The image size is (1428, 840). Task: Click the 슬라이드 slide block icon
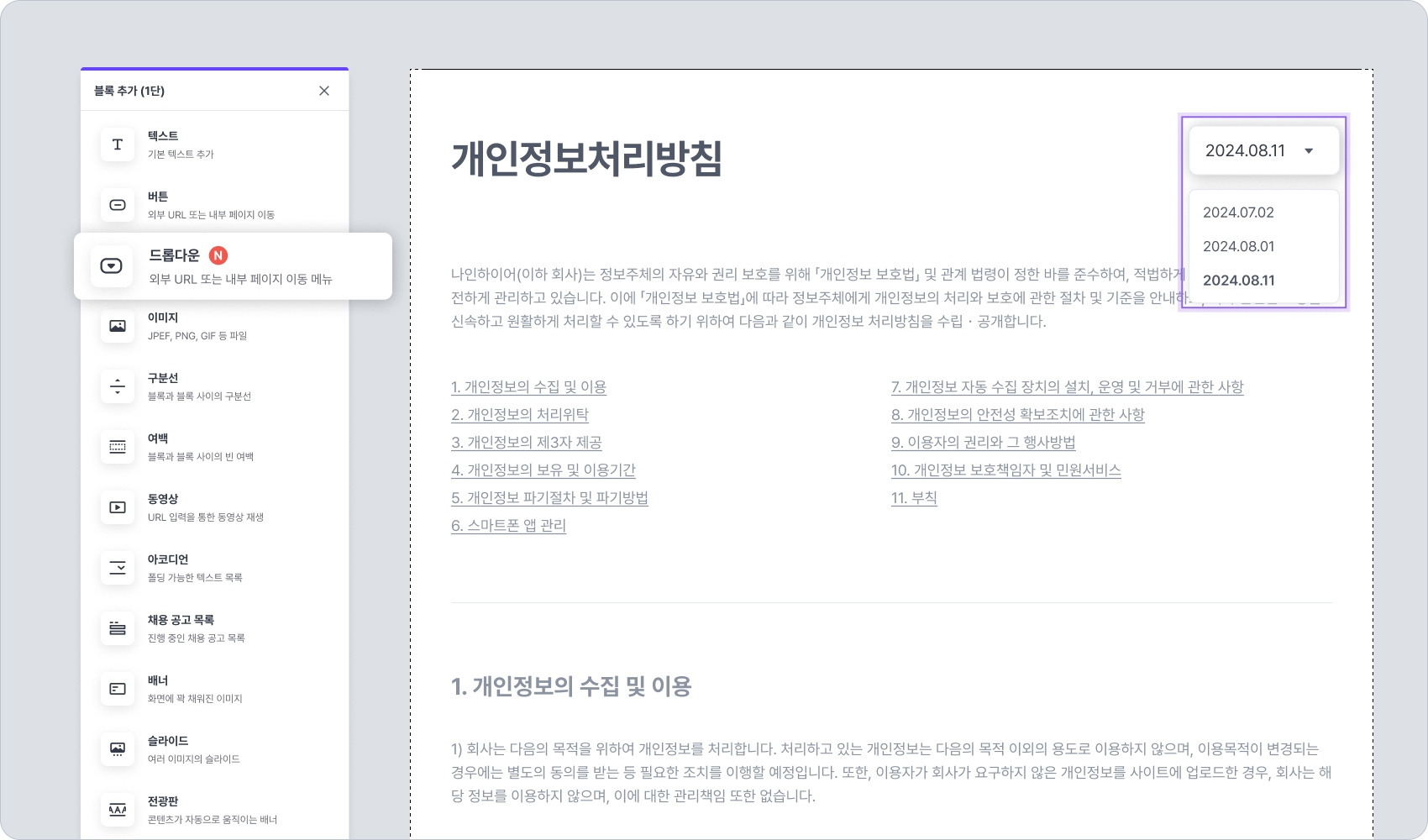pyautogui.click(x=118, y=749)
